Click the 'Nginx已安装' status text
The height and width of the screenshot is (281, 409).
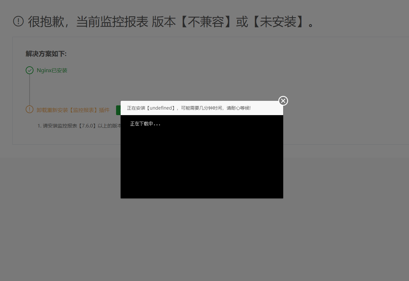52,71
